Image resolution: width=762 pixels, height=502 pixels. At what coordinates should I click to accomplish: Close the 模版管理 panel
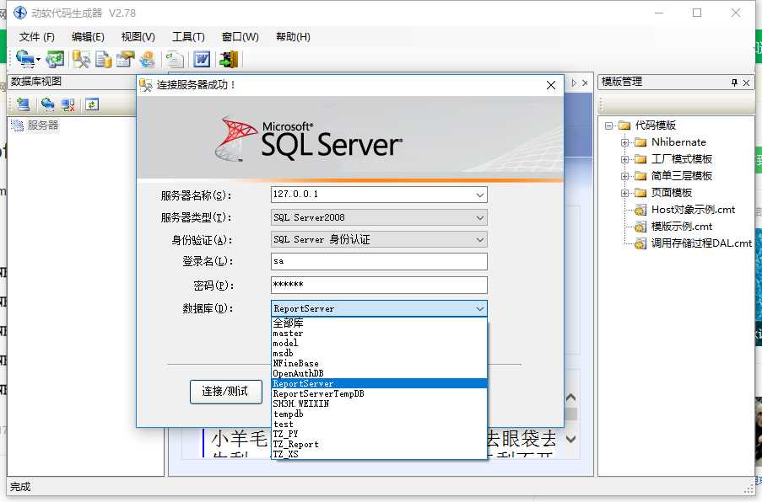tap(747, 83)
